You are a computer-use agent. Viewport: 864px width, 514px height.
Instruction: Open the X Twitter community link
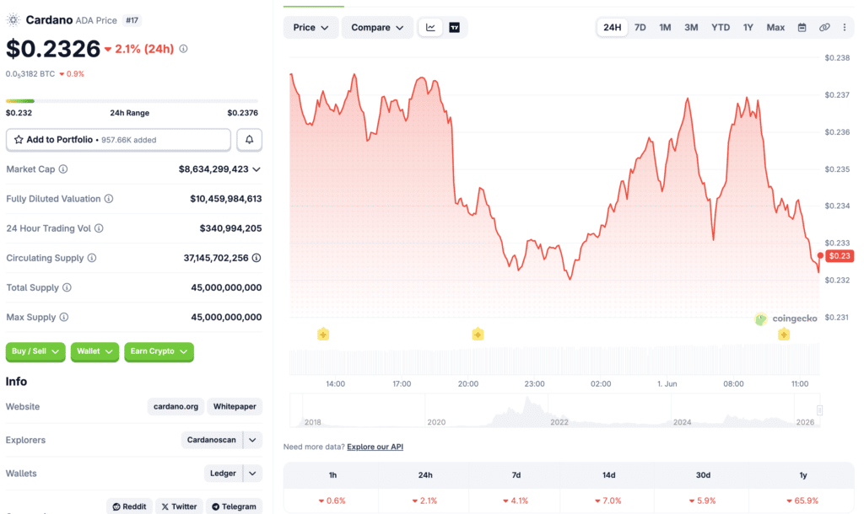179,506
